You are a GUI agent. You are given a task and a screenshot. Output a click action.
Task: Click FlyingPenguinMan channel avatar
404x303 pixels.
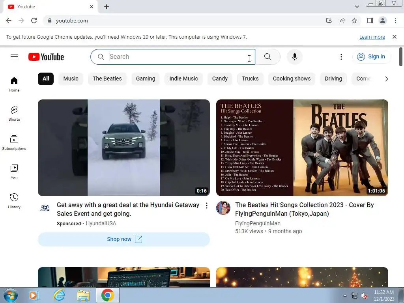click(x=223, y=208)
